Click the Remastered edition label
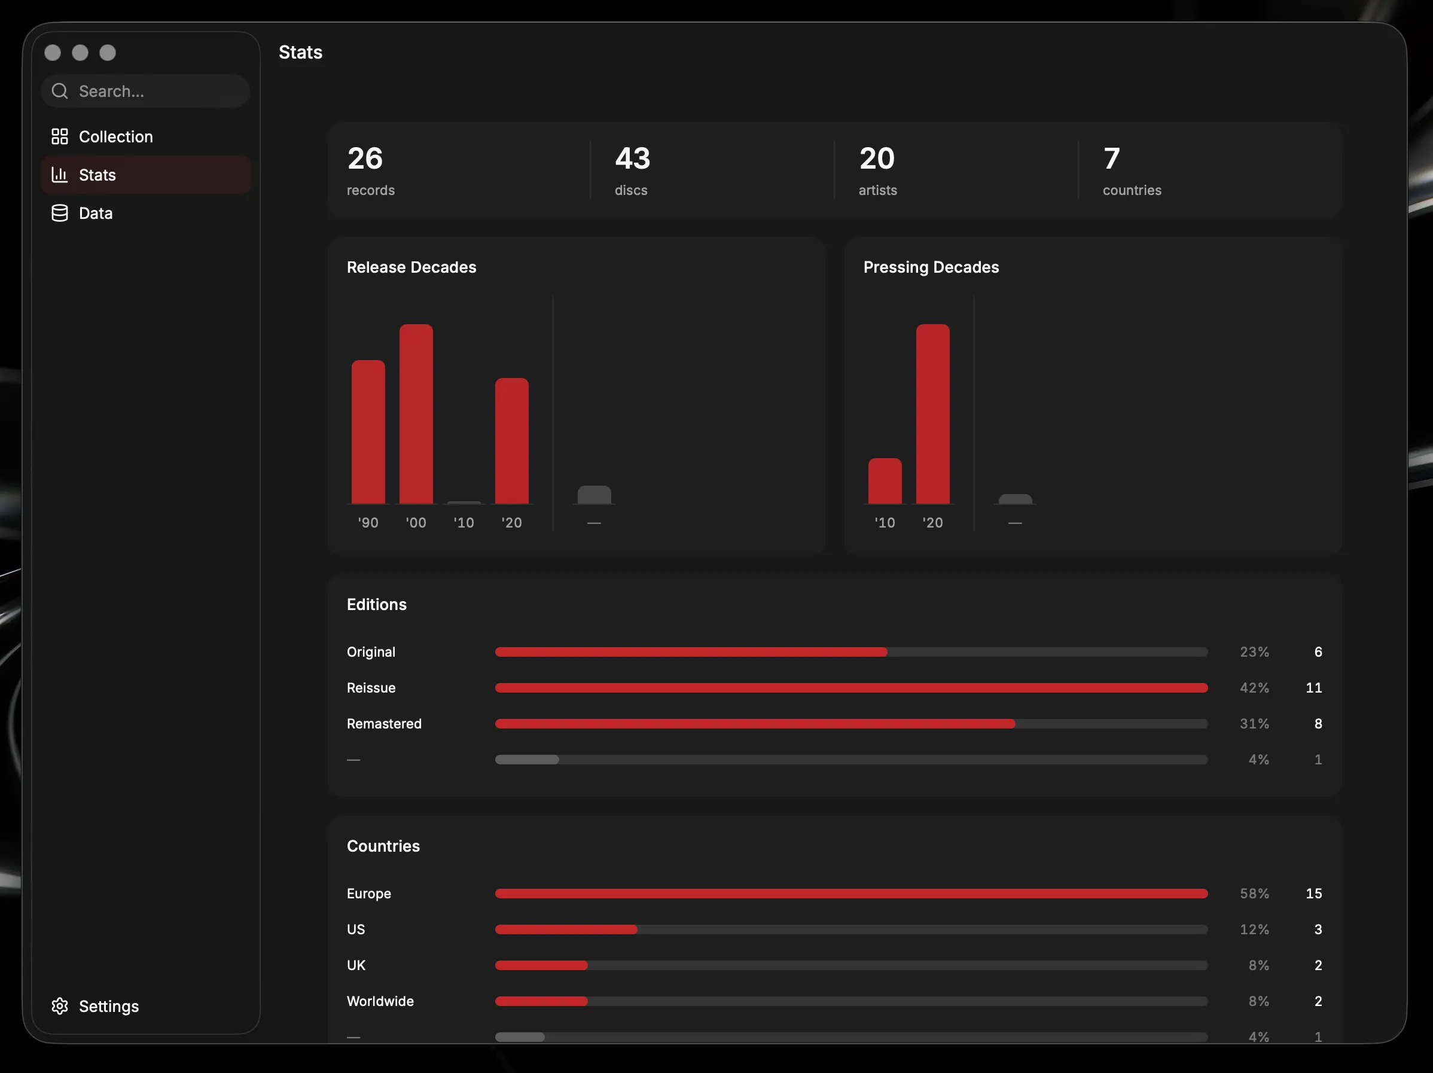 pyautogui.click(x=383, y=724)
